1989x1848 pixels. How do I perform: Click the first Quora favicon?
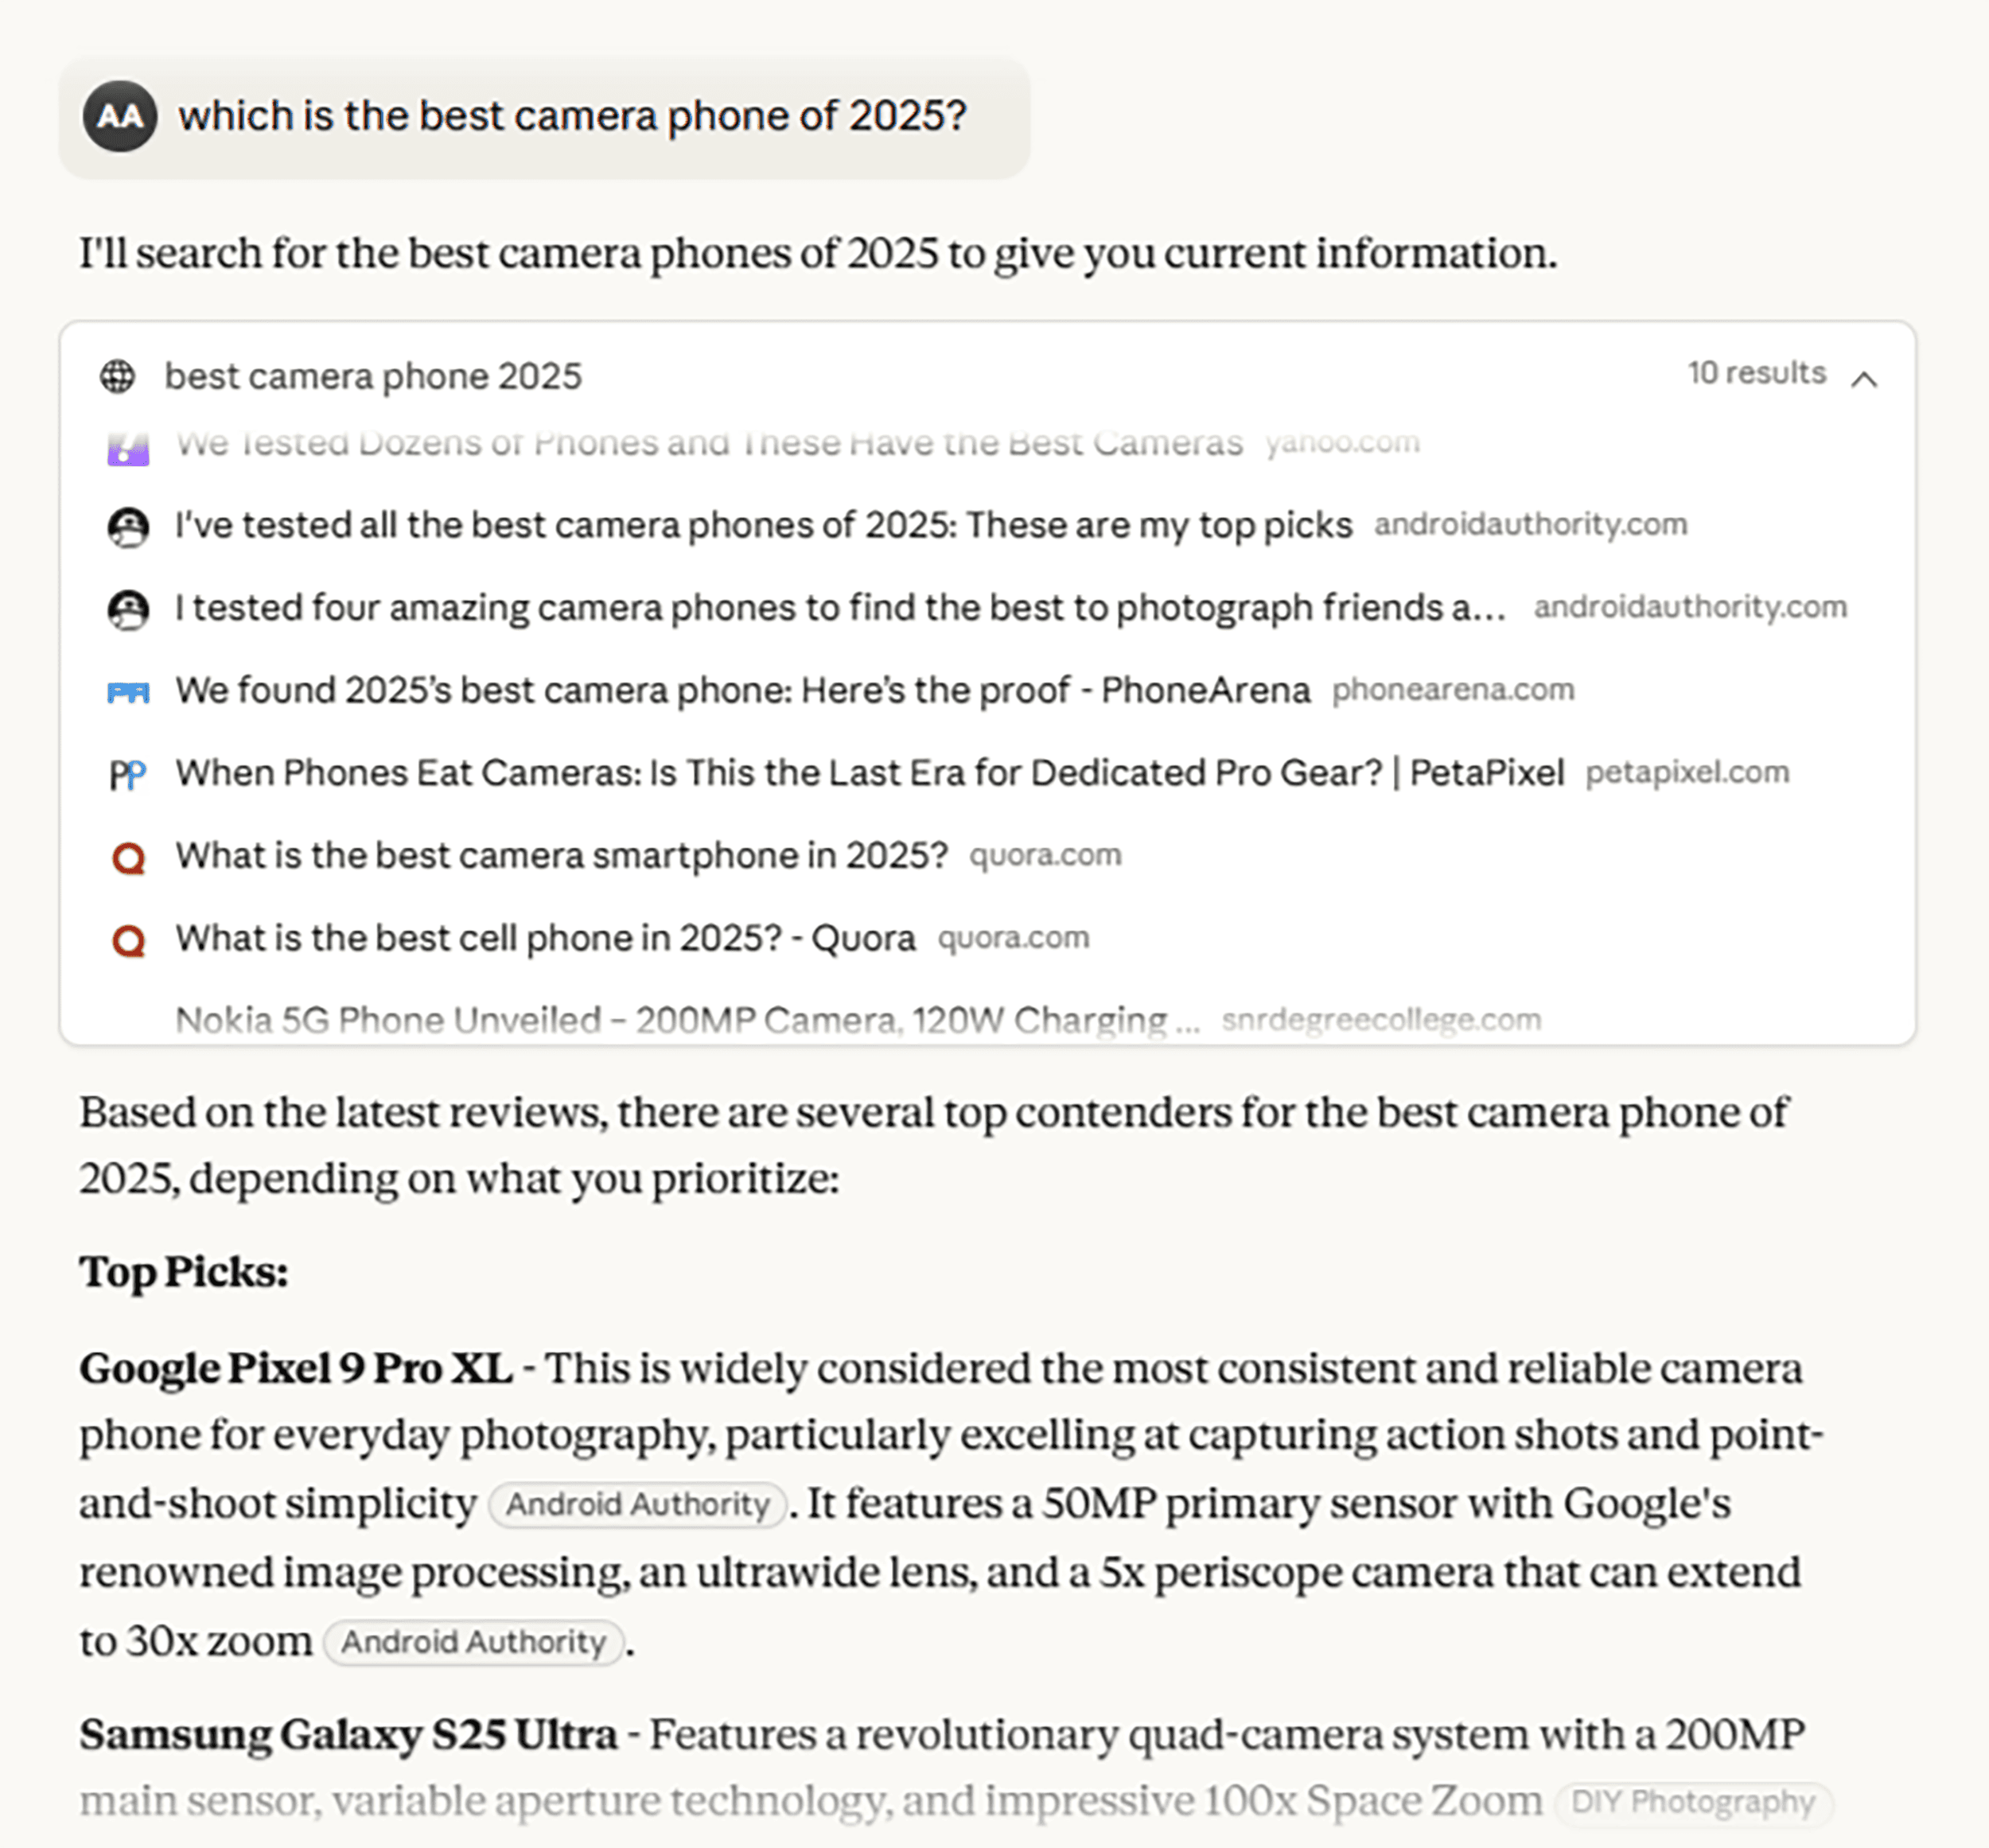pyautogui.click(x=128, y=857)
